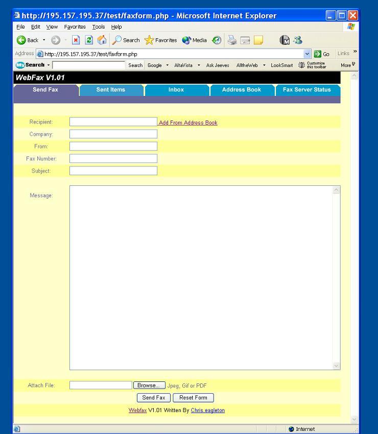Click the page scrollbar down arrow
378x434 pixels.
coord(354,419)
